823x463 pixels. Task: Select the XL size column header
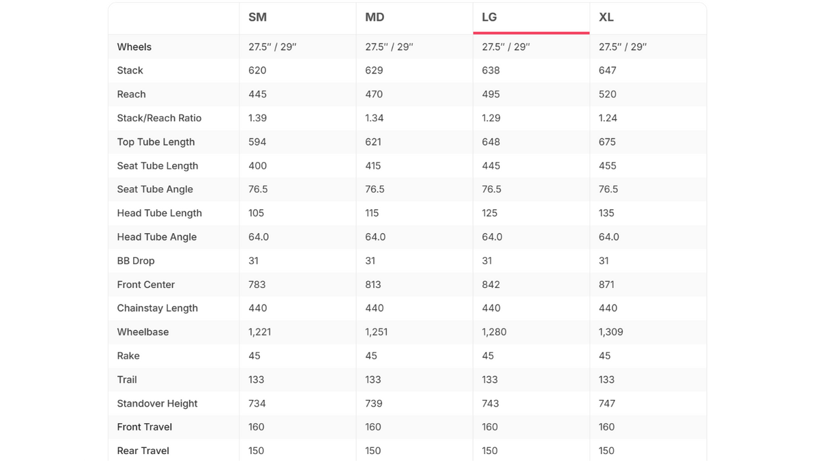coord(606,17)
